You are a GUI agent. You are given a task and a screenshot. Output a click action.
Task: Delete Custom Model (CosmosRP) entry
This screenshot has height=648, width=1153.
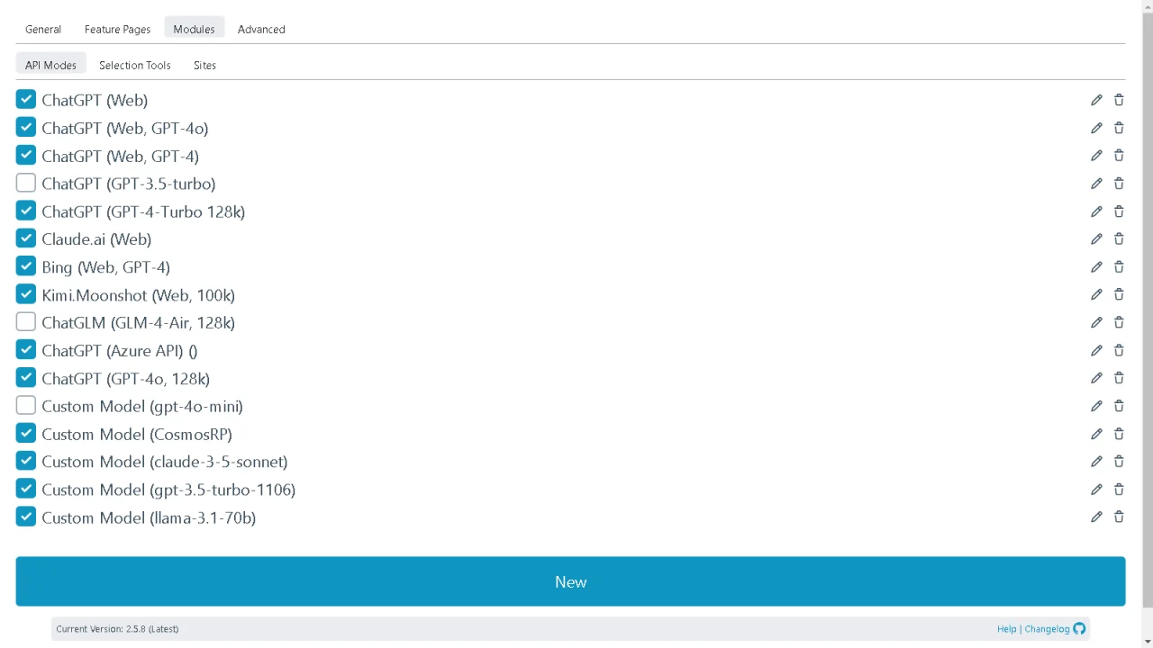[x=1119, y=434]
